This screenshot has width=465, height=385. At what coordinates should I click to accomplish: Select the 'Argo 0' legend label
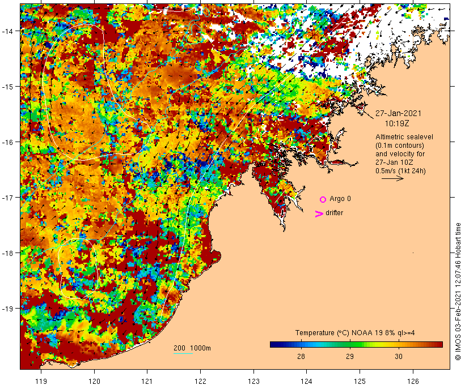340,199
